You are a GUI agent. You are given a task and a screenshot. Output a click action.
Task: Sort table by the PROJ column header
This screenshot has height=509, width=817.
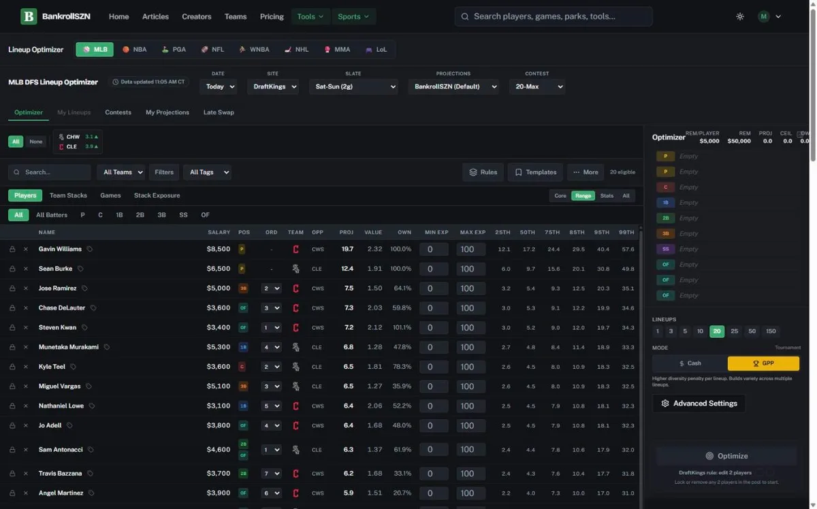346,232
